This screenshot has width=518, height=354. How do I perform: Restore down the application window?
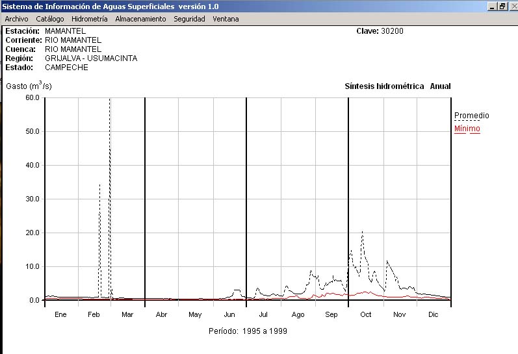click(502, 6)
